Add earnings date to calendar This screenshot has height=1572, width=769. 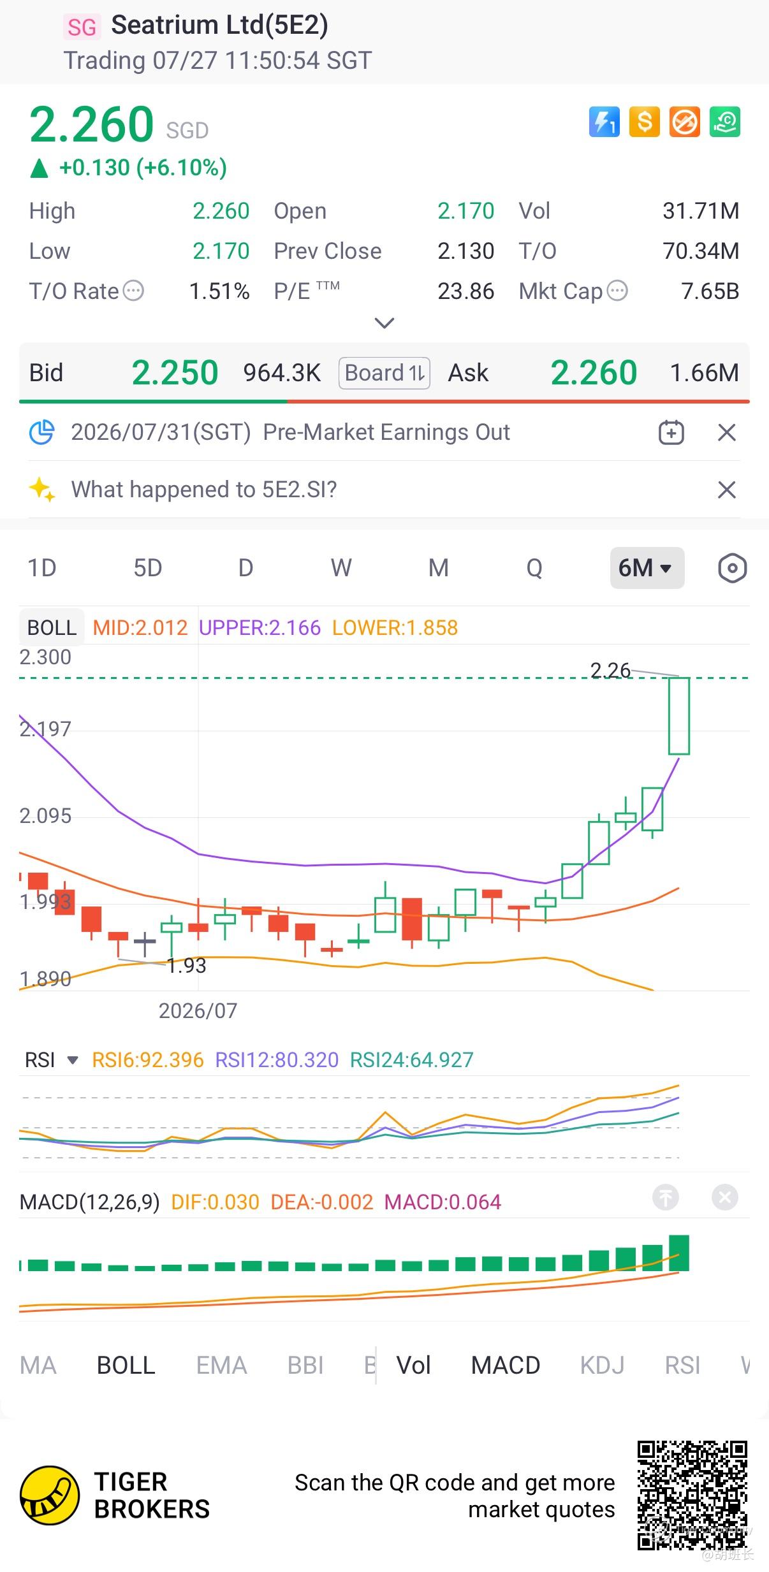[x=671, y=432]
